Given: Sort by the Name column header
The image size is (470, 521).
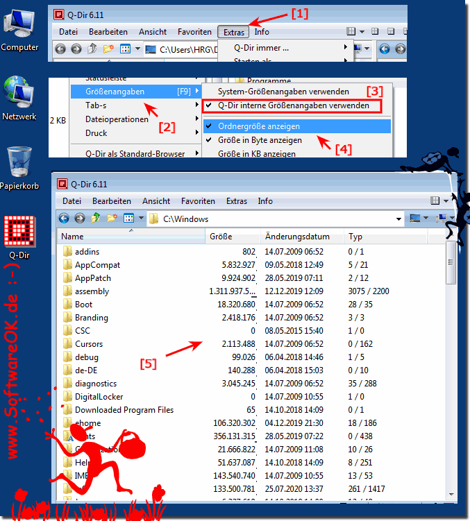Looking at the screenshot, I should 131,237.
